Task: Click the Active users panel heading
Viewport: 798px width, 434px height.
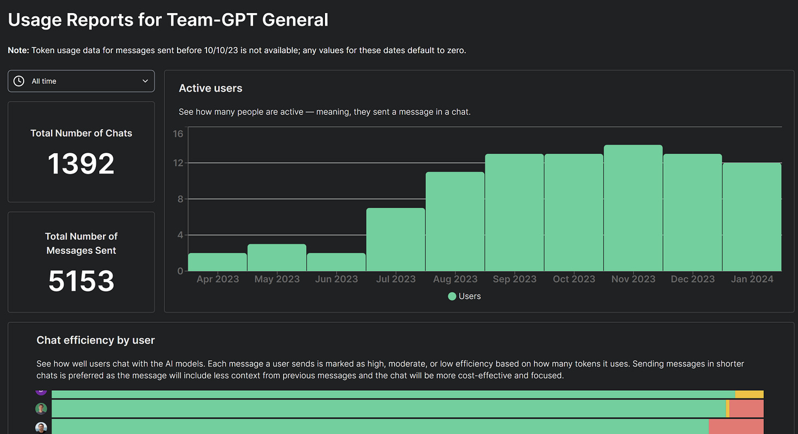Action: point(210,88)
